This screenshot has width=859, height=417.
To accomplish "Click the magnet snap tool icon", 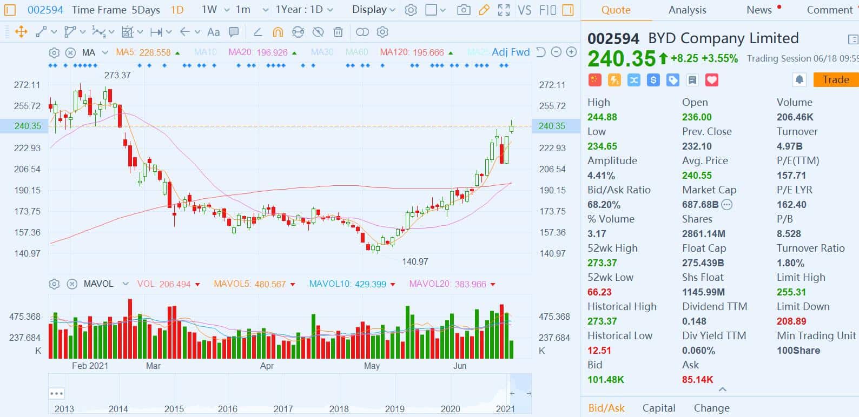I will tap(277, 32).
